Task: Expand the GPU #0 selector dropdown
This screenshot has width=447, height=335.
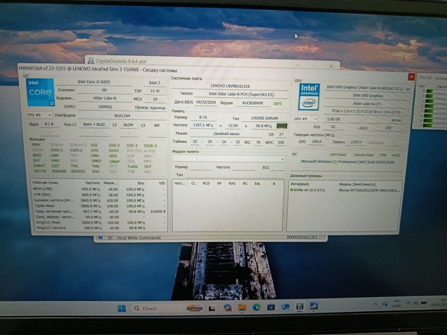Action: pyautogui.click(x=306, y=119)
